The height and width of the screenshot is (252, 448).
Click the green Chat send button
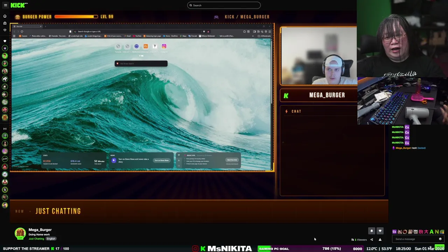440,247
